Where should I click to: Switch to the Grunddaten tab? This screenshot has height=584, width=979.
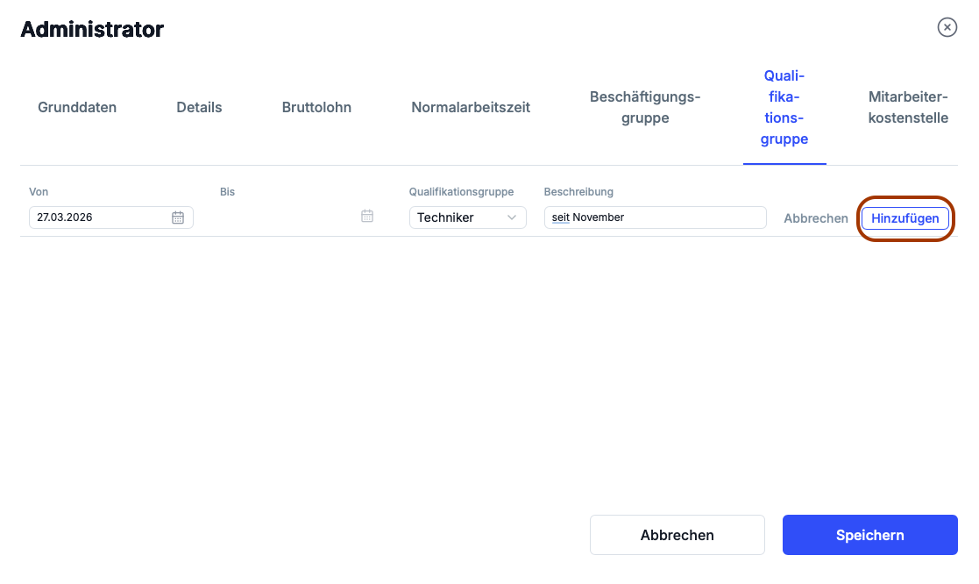77,108
